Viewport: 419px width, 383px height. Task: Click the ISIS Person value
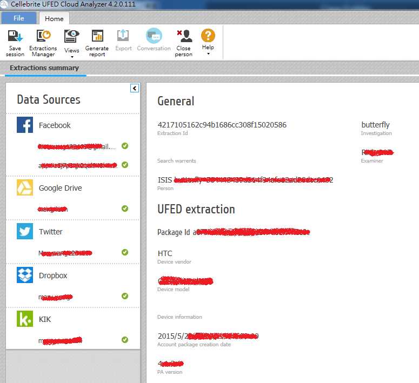pyautogui.click(x=245, y=180)
